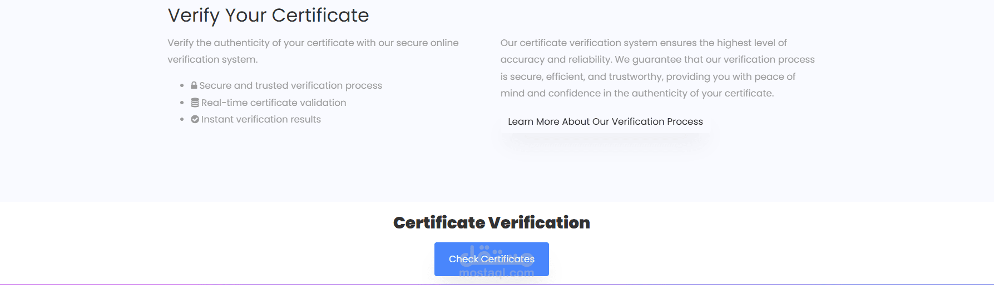
Task: Click the bullet dot before Instant verification results
Action: point(182,119)
